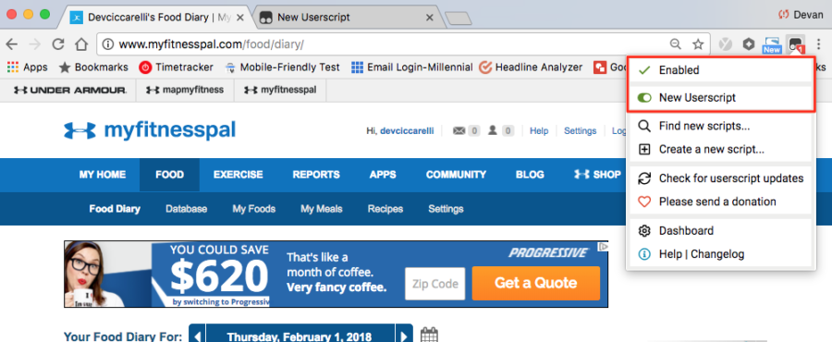Choose Create a new script entry
The image size is (832, 342).
click(x=720, y=150)
